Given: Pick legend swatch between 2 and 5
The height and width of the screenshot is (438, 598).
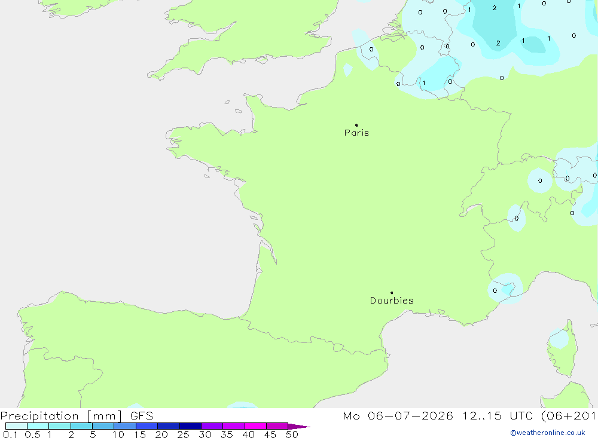Looking at the screenshot, I should [x=81, y=426].
